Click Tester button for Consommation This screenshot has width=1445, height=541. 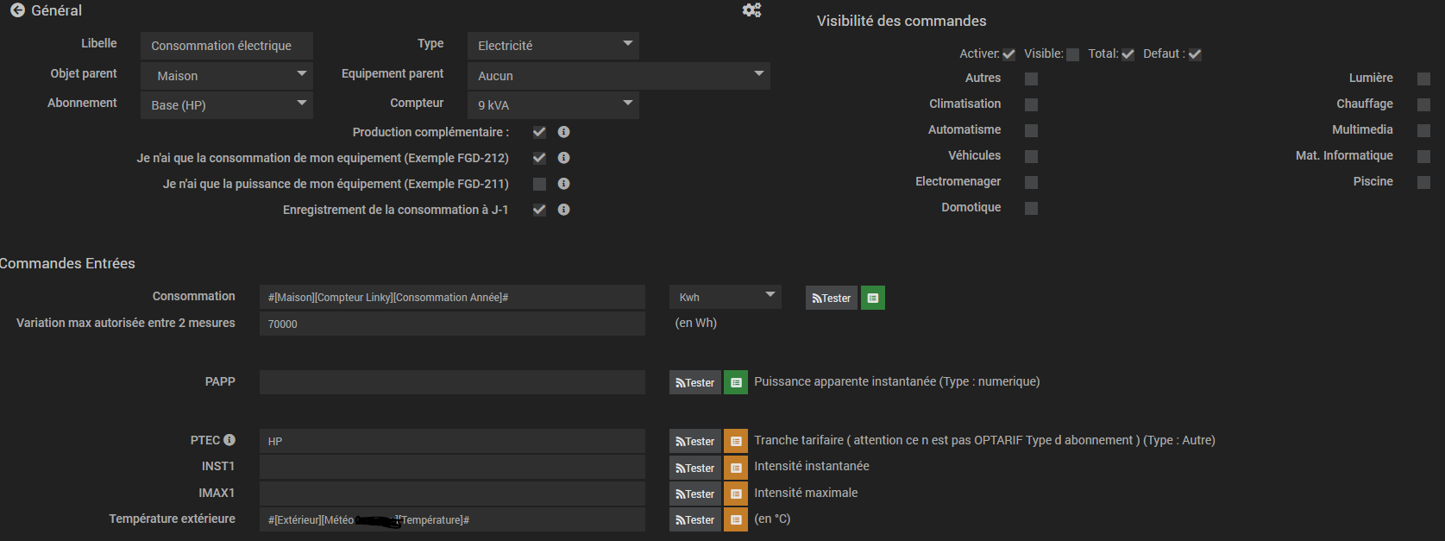tap(832, 298)
